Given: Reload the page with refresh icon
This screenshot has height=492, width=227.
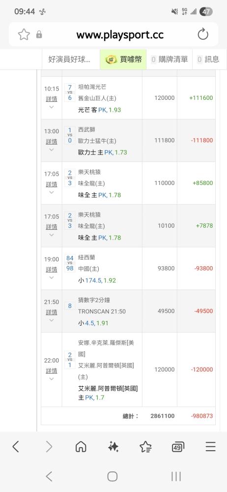Looking at the screenshot, I should point(203,34).
